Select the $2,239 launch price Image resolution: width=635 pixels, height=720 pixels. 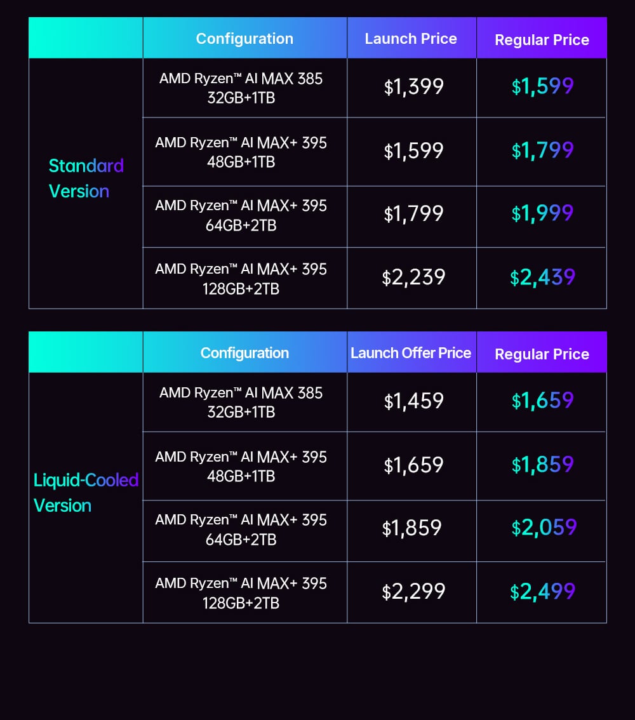pyautogui.click(x=413, y=277)
